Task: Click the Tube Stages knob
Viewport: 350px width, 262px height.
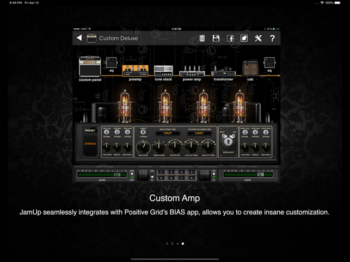Action: [159, 147]
